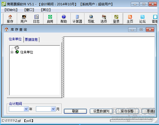
Task: Open the 【窗口】 menu
Action: point(29,10)
